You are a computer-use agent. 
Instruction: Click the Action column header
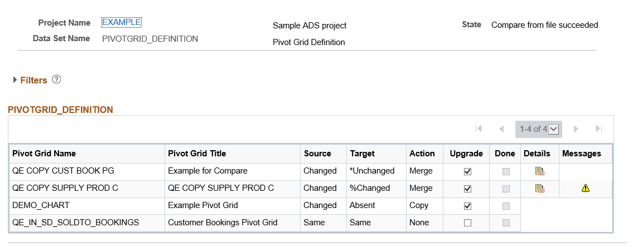pyautogui.click(x=422, y=154)
